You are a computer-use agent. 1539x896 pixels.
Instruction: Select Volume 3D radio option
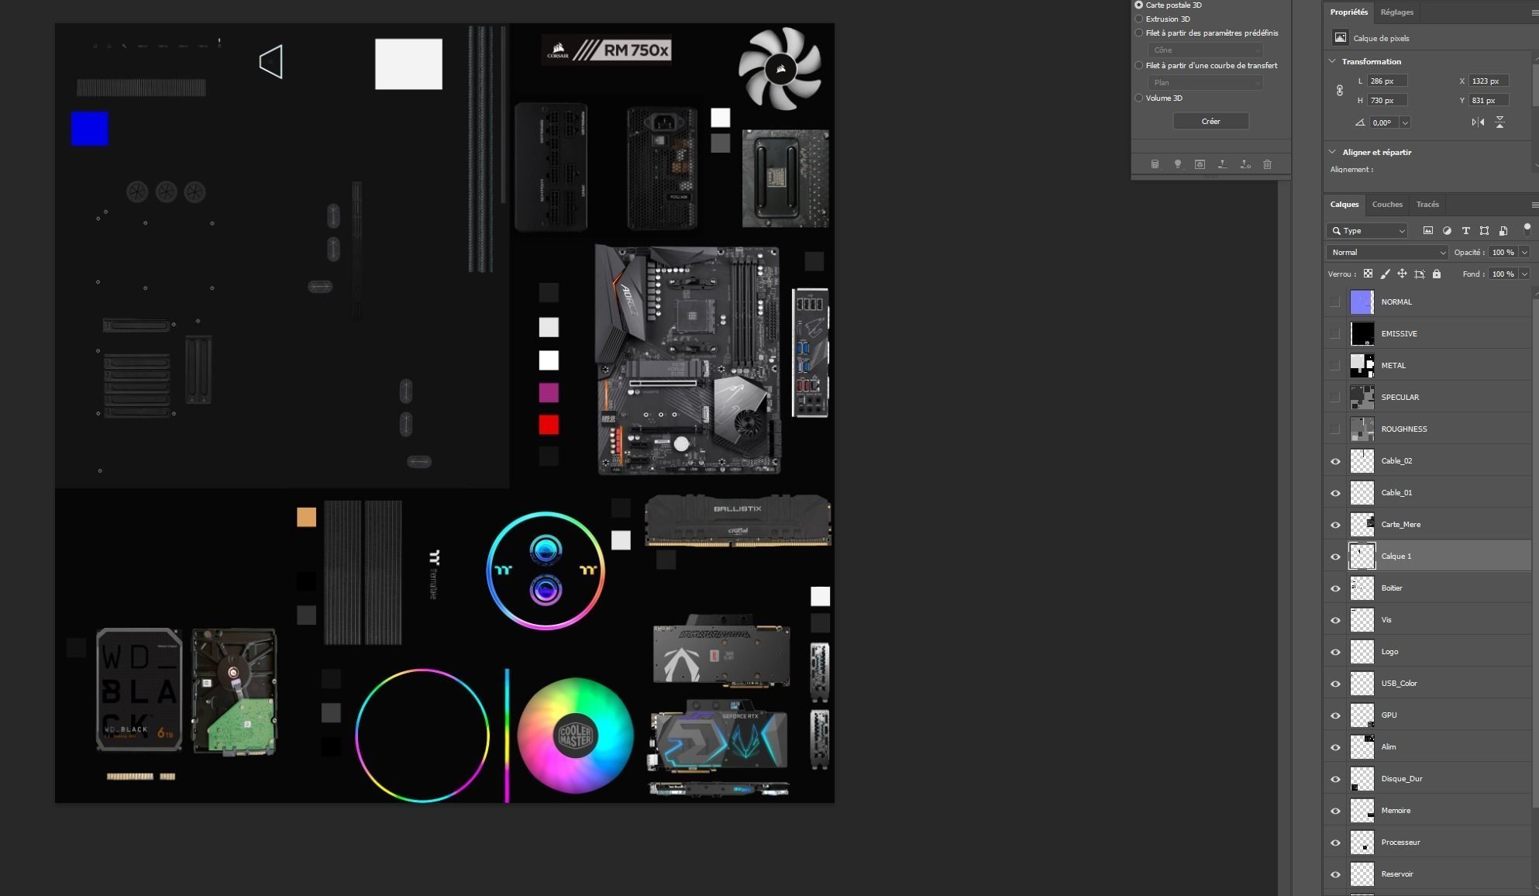click(x=1139, y=98)
